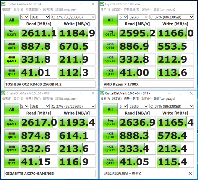Image resolution: width=198 pixels, height=180 pixels.
Task: Open 設定(S) menu in the bottom-right window
Action: [x=117, y=99]
